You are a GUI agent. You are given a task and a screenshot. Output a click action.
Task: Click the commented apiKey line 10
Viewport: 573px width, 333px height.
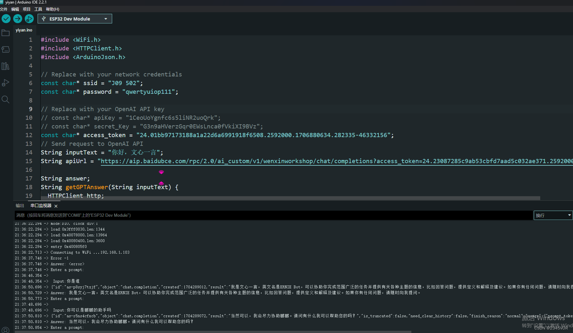(x=131, y=118)
